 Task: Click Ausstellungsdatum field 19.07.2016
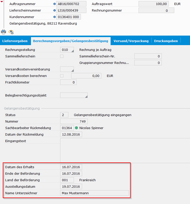[x=71, y=186]
